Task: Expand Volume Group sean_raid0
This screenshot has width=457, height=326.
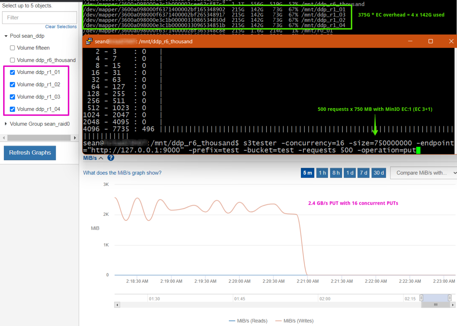Action: (6, 124)
